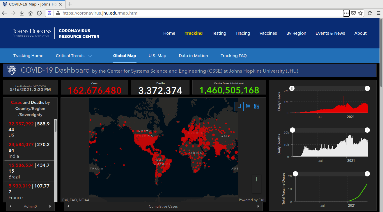Click the left Daily Cases slider handle

[x=292, y=88]
